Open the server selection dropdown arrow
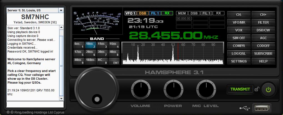This screenshot has height=115, width=283. [61, 10]
